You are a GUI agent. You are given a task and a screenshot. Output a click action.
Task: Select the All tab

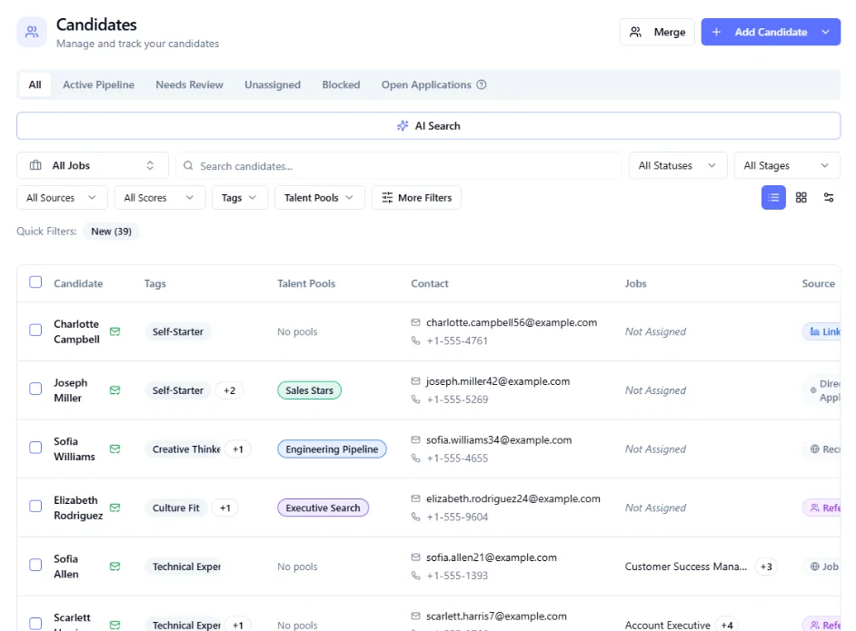[x=35, y=84]
